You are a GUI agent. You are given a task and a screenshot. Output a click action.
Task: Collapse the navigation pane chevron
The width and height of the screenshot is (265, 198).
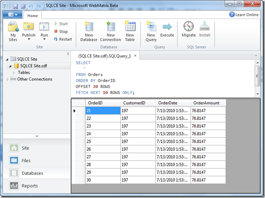[x=68, y=53]
